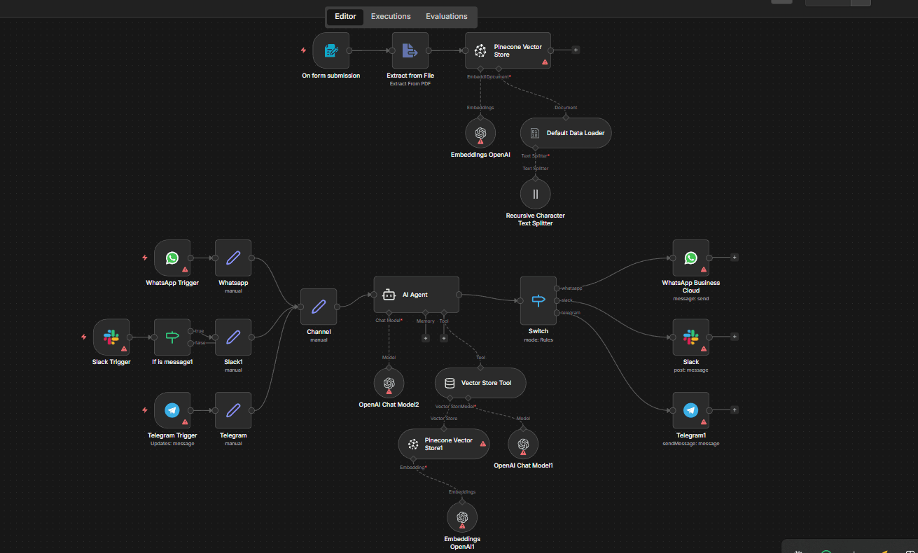Viewport: 918px width, 553px height.
Task: Select the Telegram manual edit node
Action: point(233,410)
